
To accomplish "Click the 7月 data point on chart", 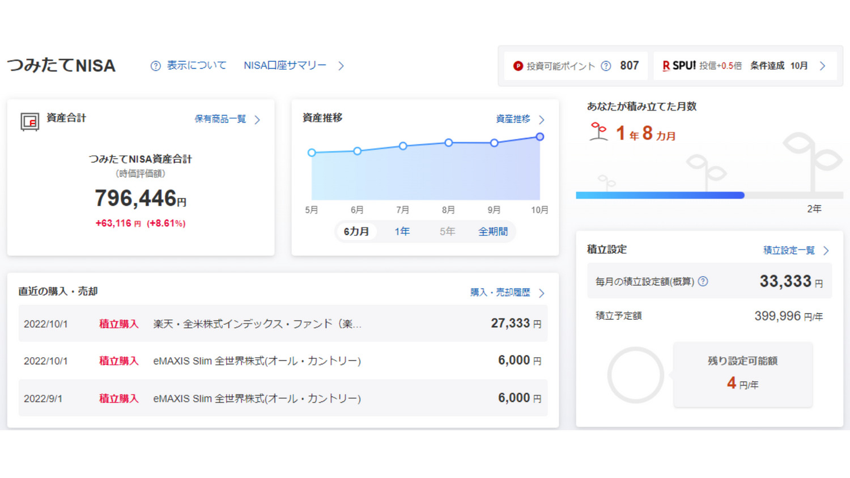I will [403, 146].
